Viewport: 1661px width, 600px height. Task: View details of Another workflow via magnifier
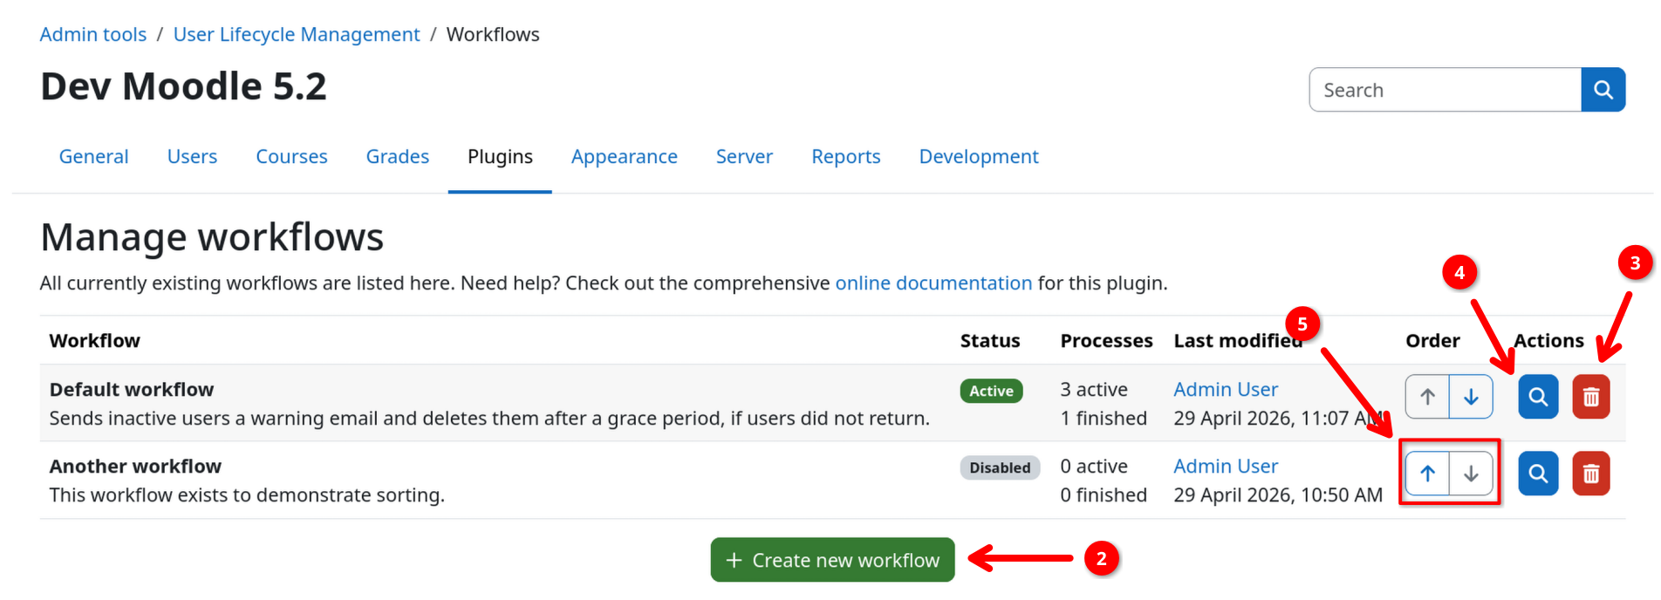pyautogui.click(x=1538, y=474)
